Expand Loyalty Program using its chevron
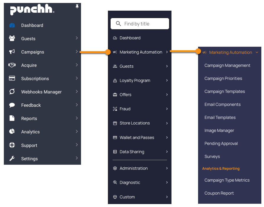The image size is (264, 207). click(x=167, y=80)
